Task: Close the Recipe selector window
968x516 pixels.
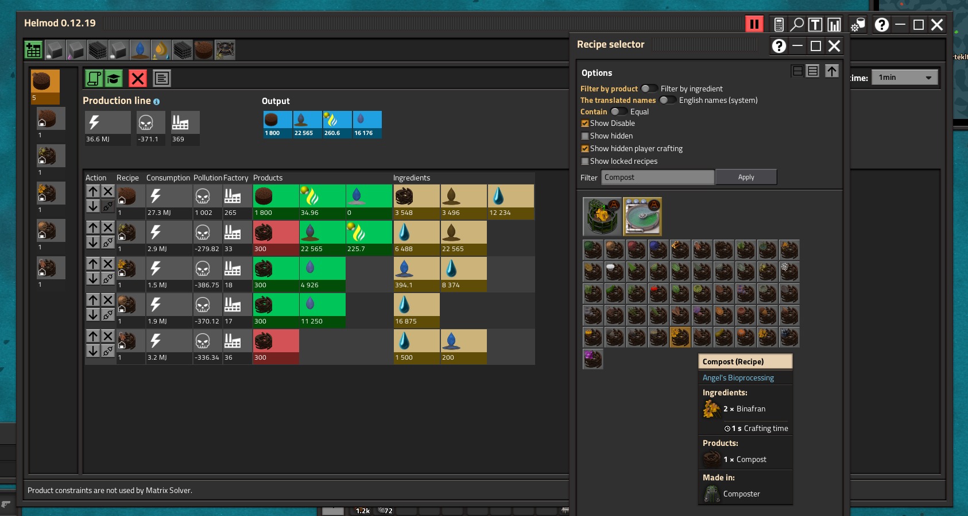Action: [x=834, y=46]
